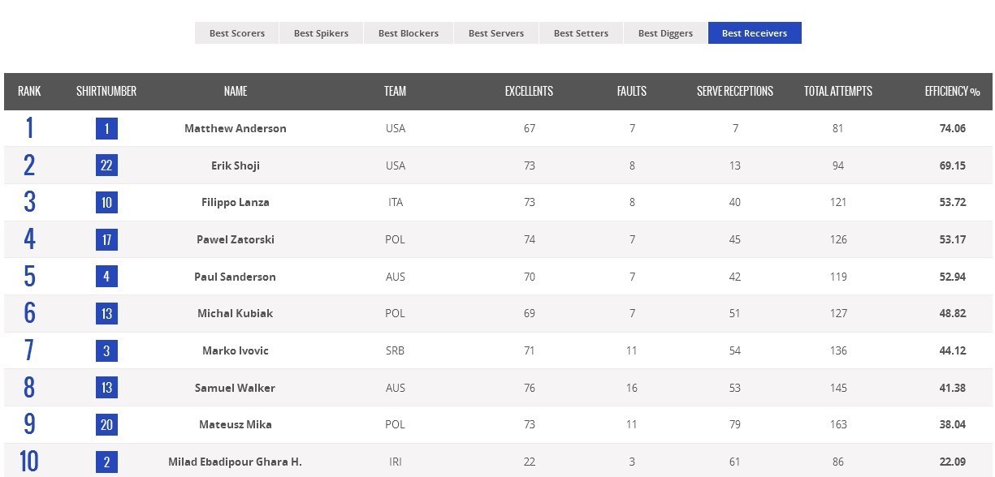Select the Best Blockers tab
Viewport: 995px width, 477px height.
[408, 33]
